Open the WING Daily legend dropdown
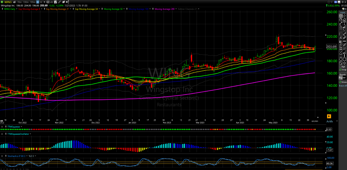The image size is (347, 170). pyautogui.click(x=16, y=9)
